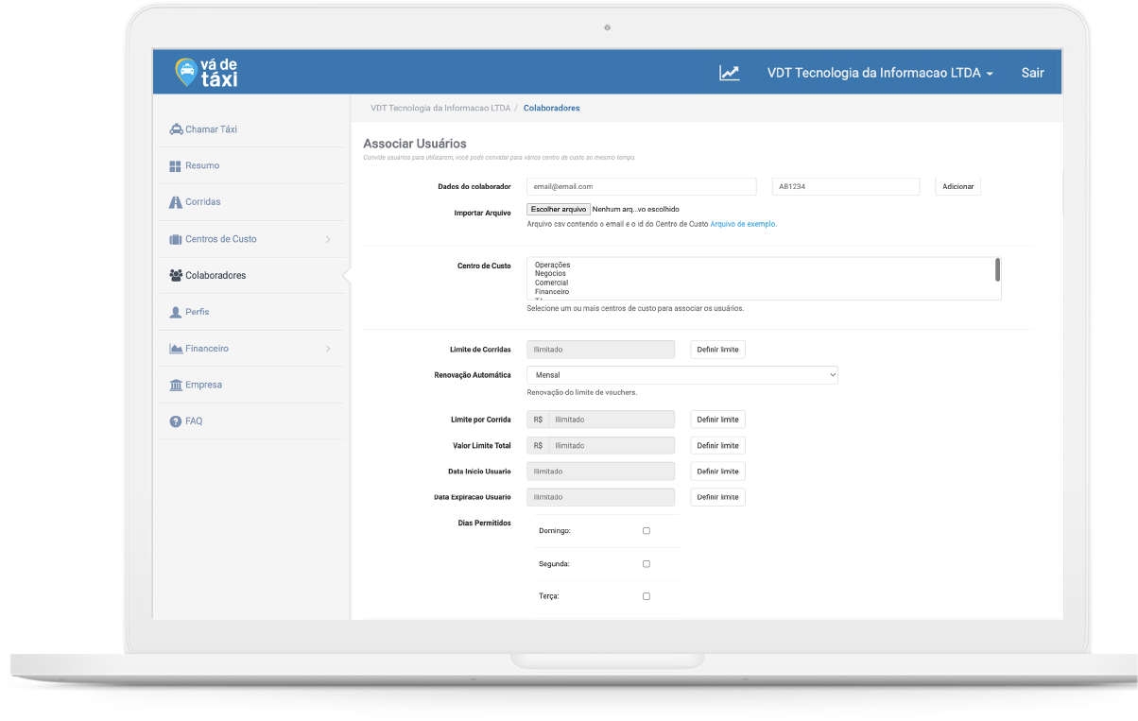Click the Data Expiracao Usuario field
The height and width of the screenshot is (721, 1138).
601,497
